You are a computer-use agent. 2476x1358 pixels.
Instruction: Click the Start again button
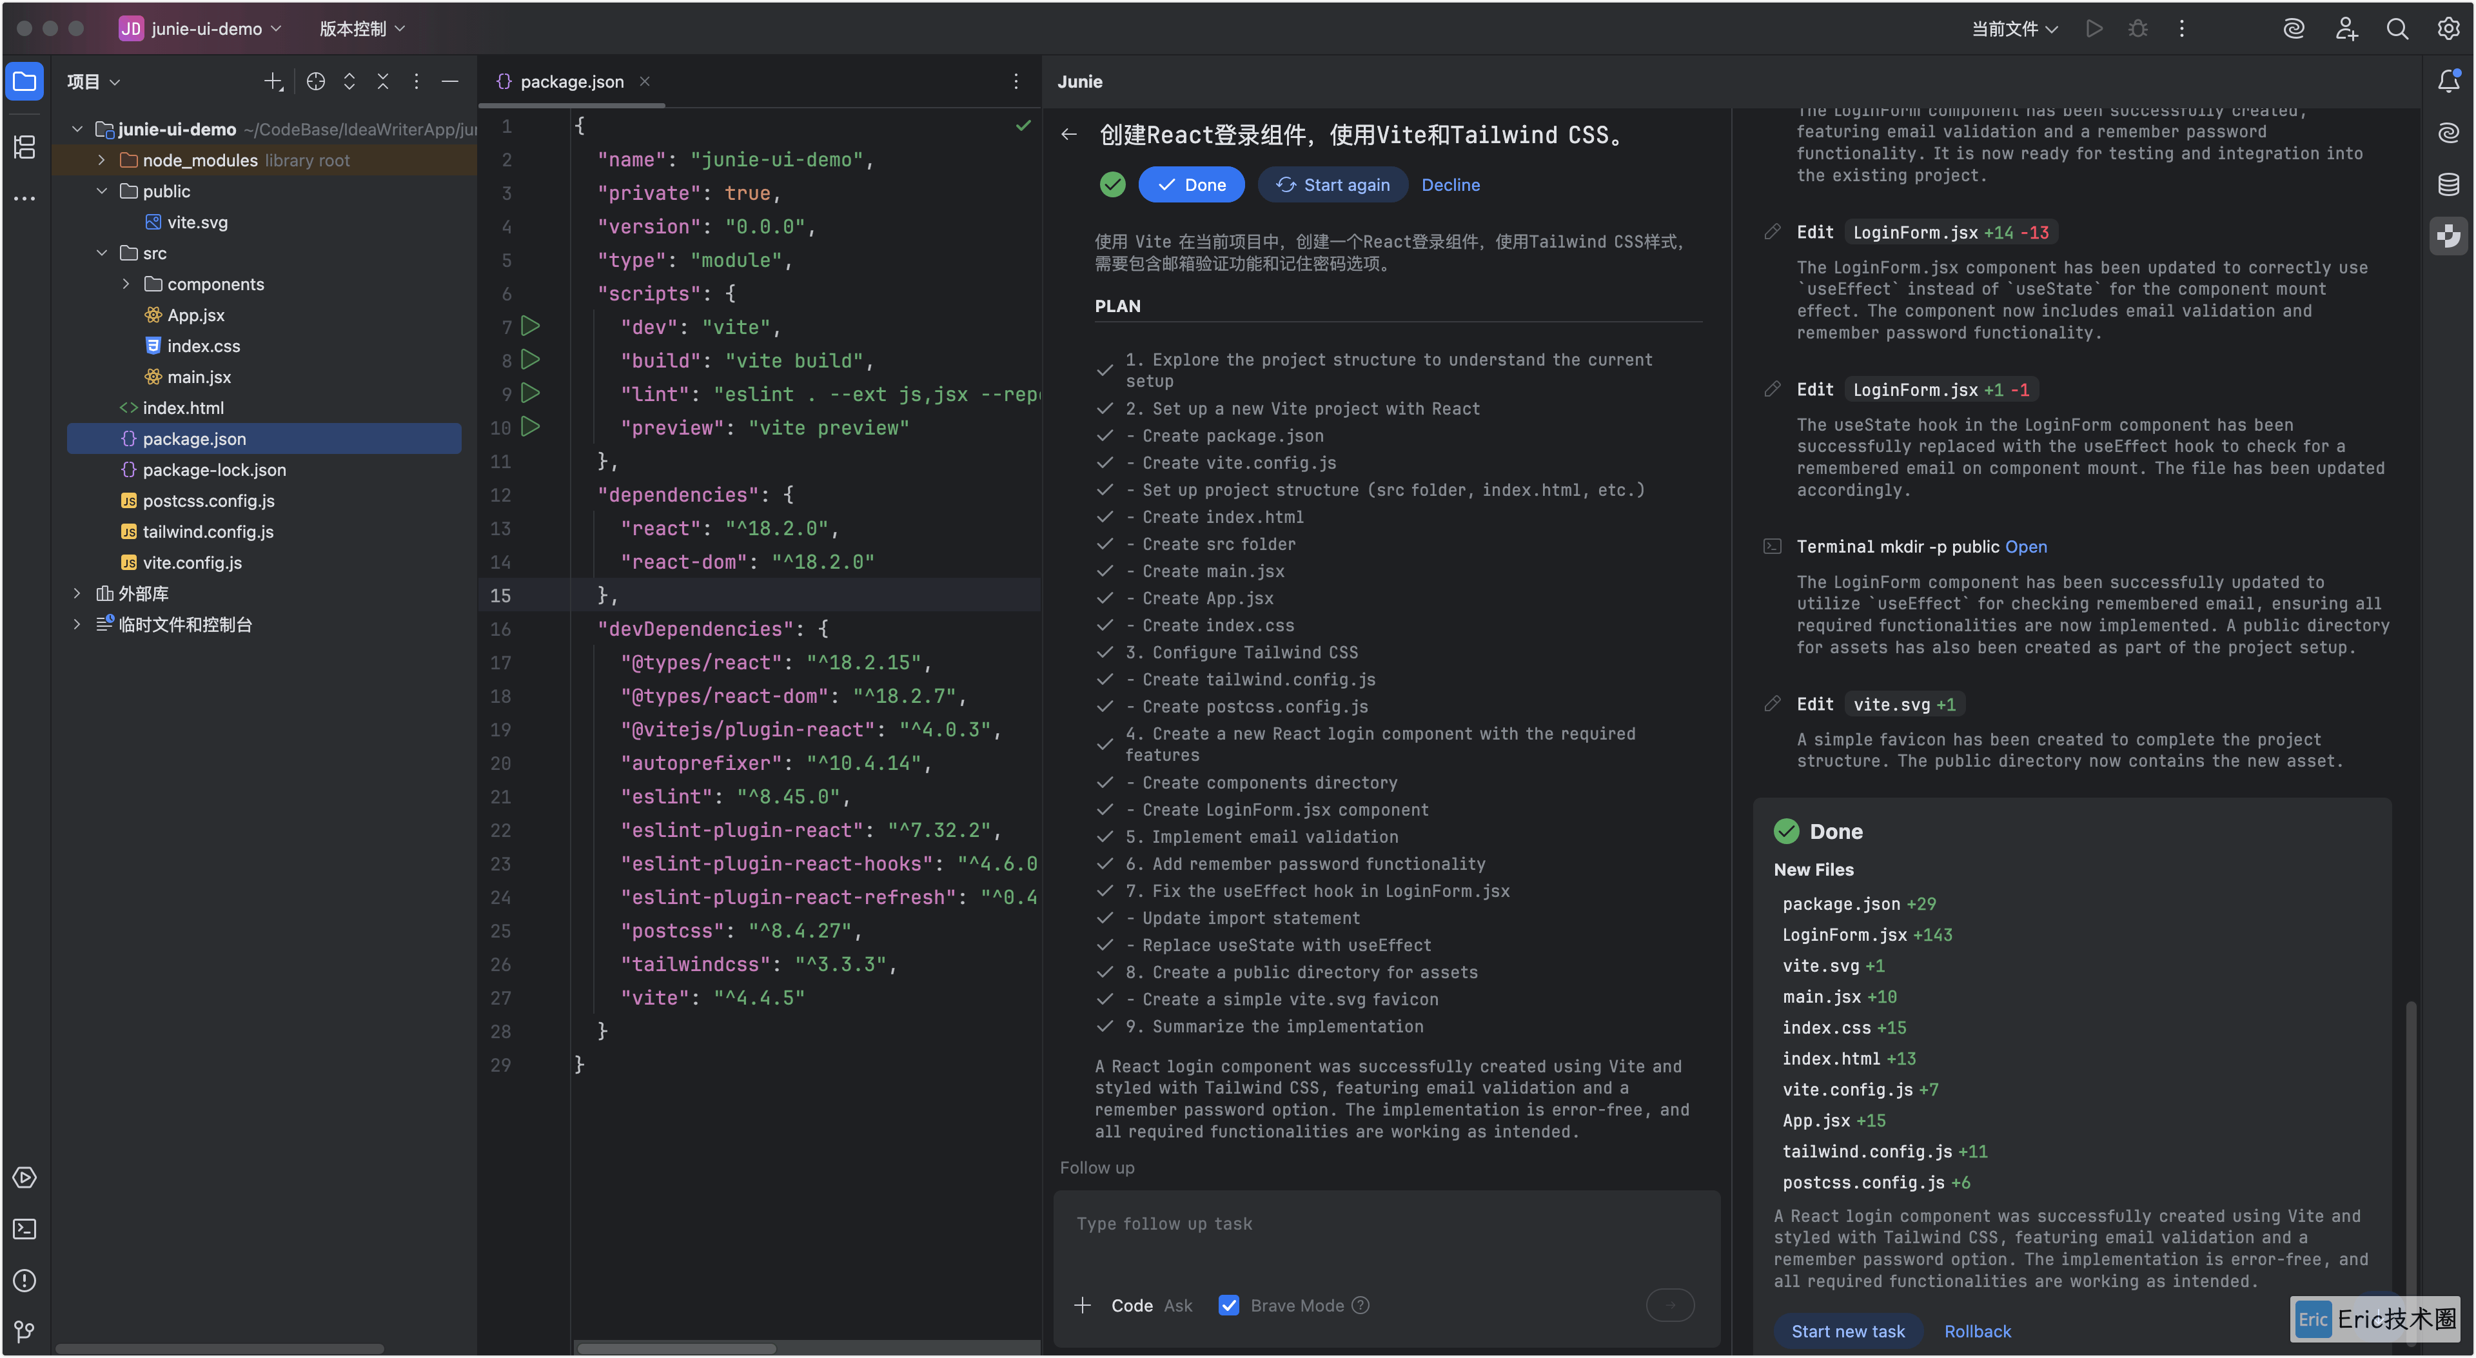click(1332, 184)
